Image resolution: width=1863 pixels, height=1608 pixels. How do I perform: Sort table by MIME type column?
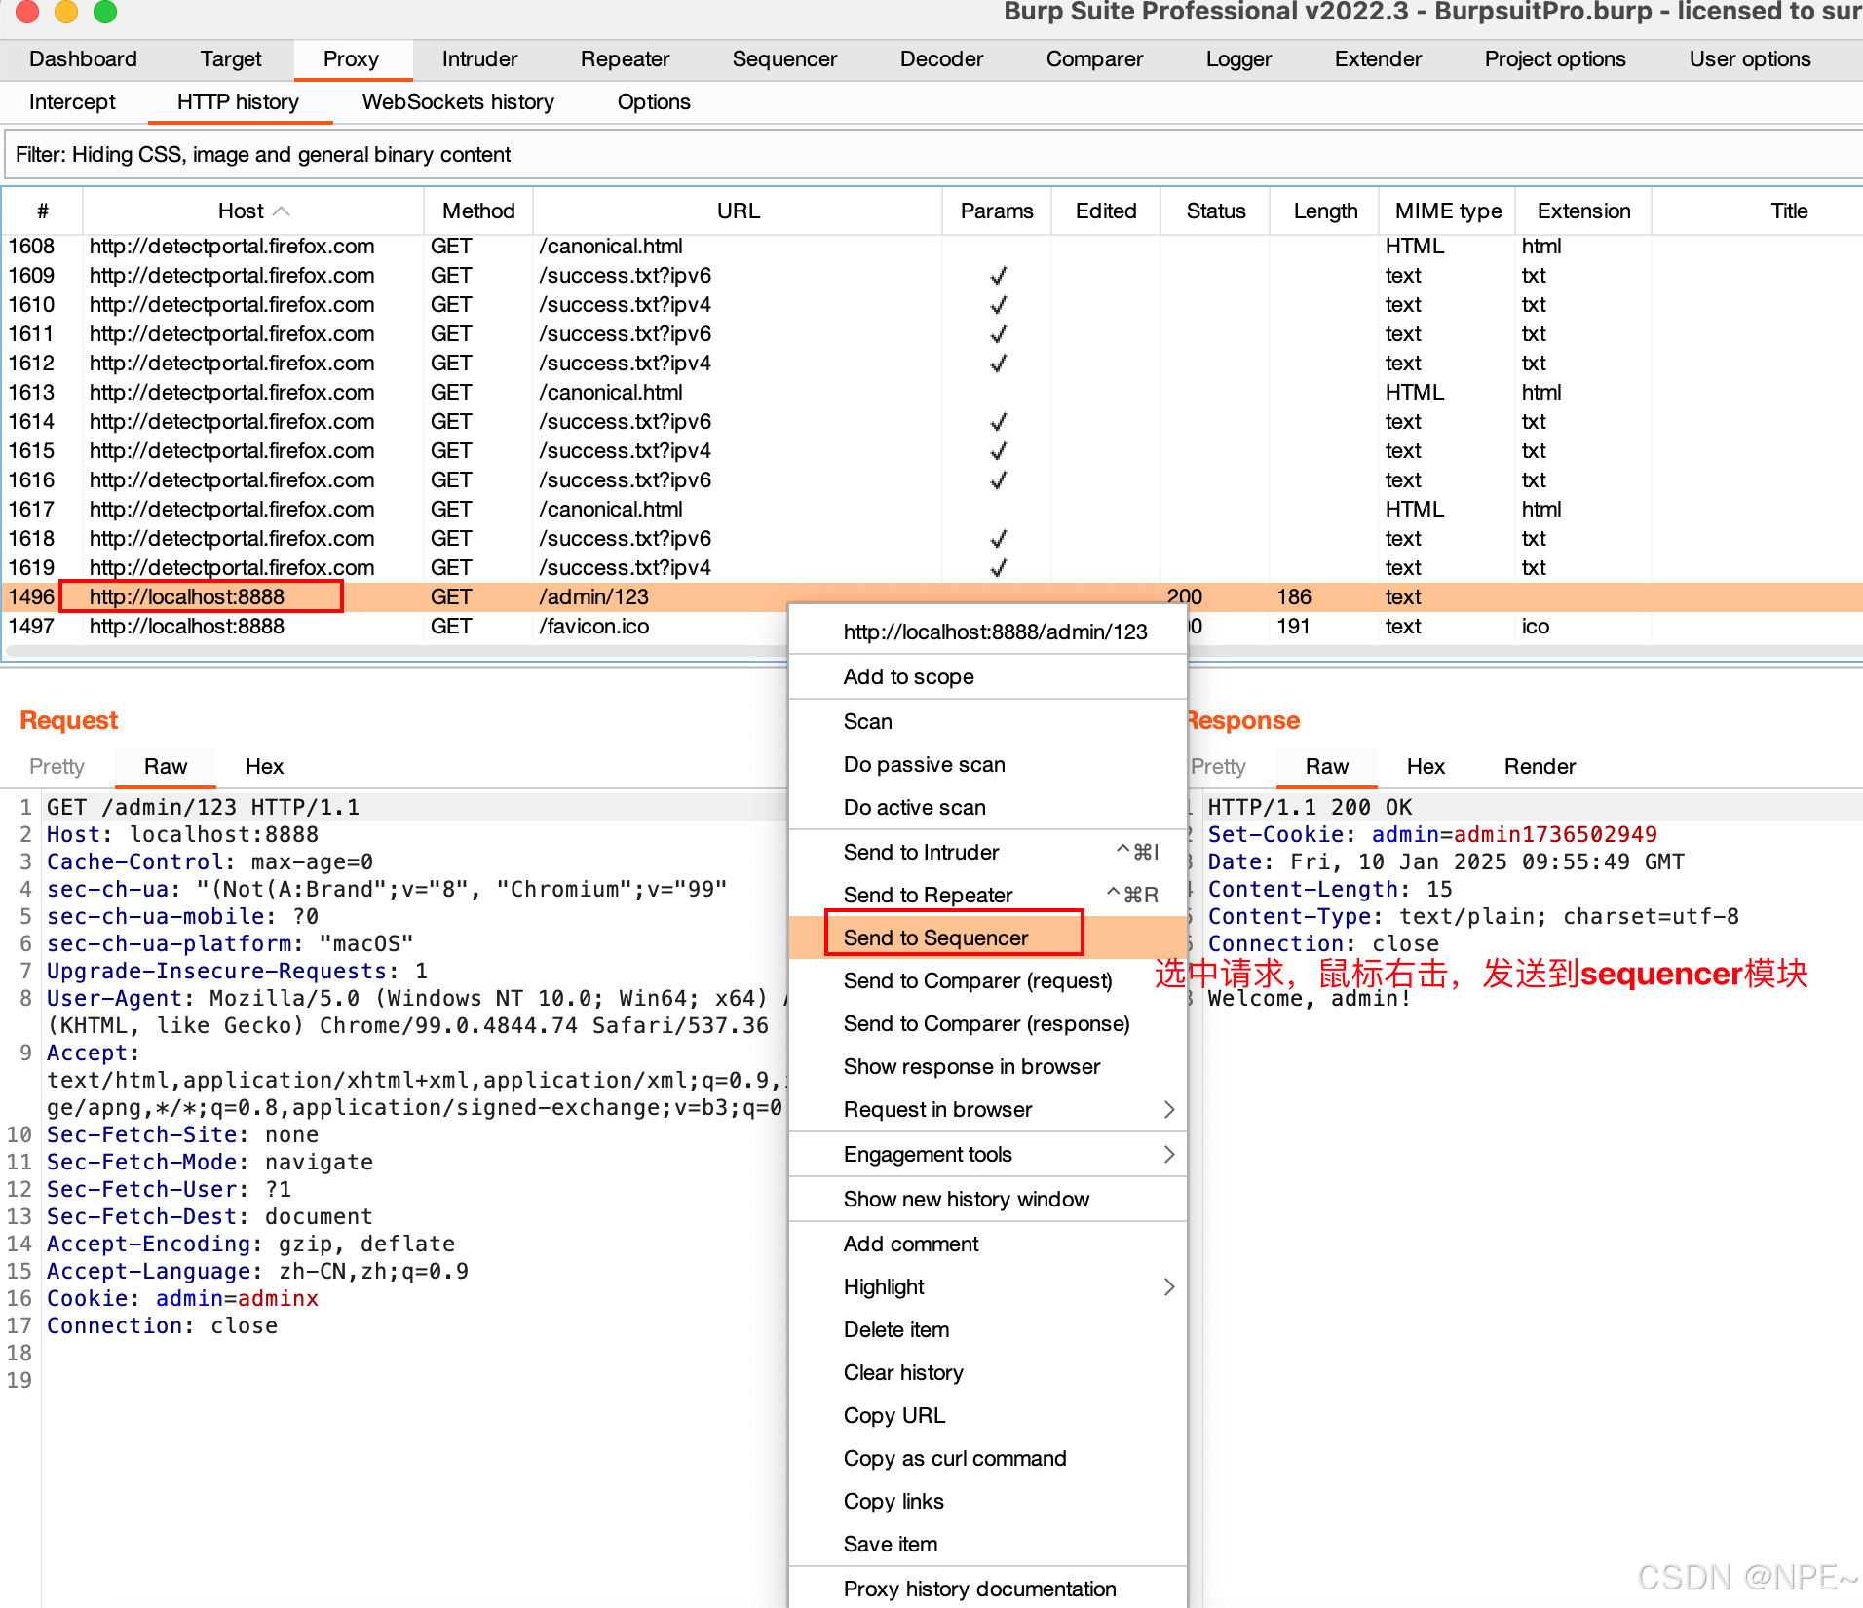click(x=1448, y=211)
